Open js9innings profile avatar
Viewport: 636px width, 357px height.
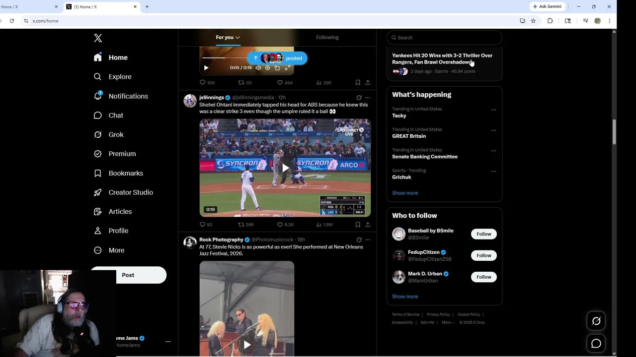click(x=190, y=101)
